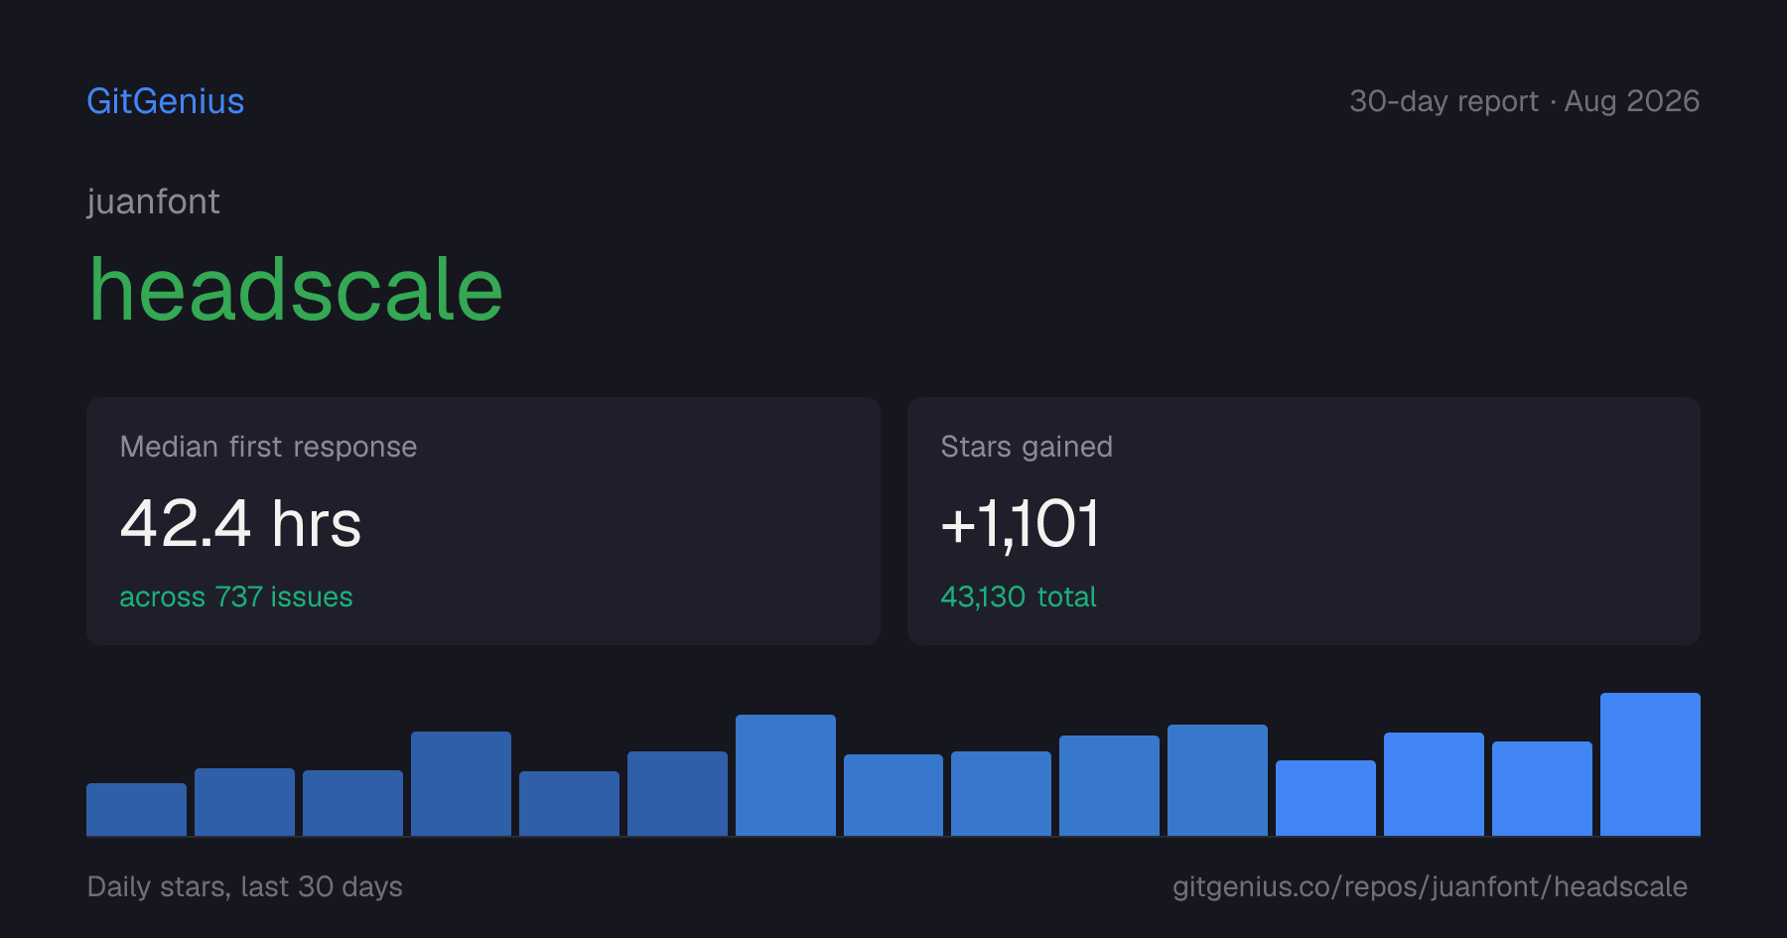Click the twelfth bar in daily stars chart
1787x938 pixels.
point(1325,798)
